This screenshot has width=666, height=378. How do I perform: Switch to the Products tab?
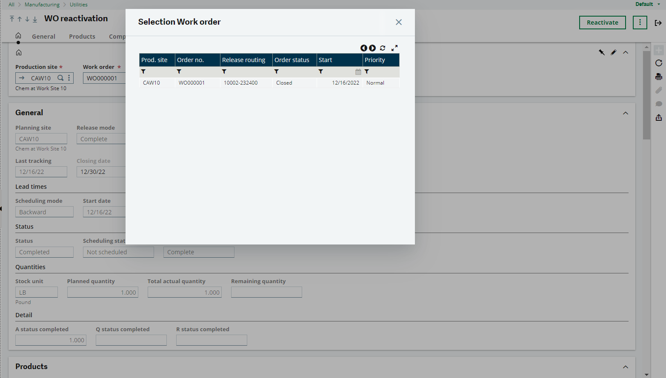[82, 37]
